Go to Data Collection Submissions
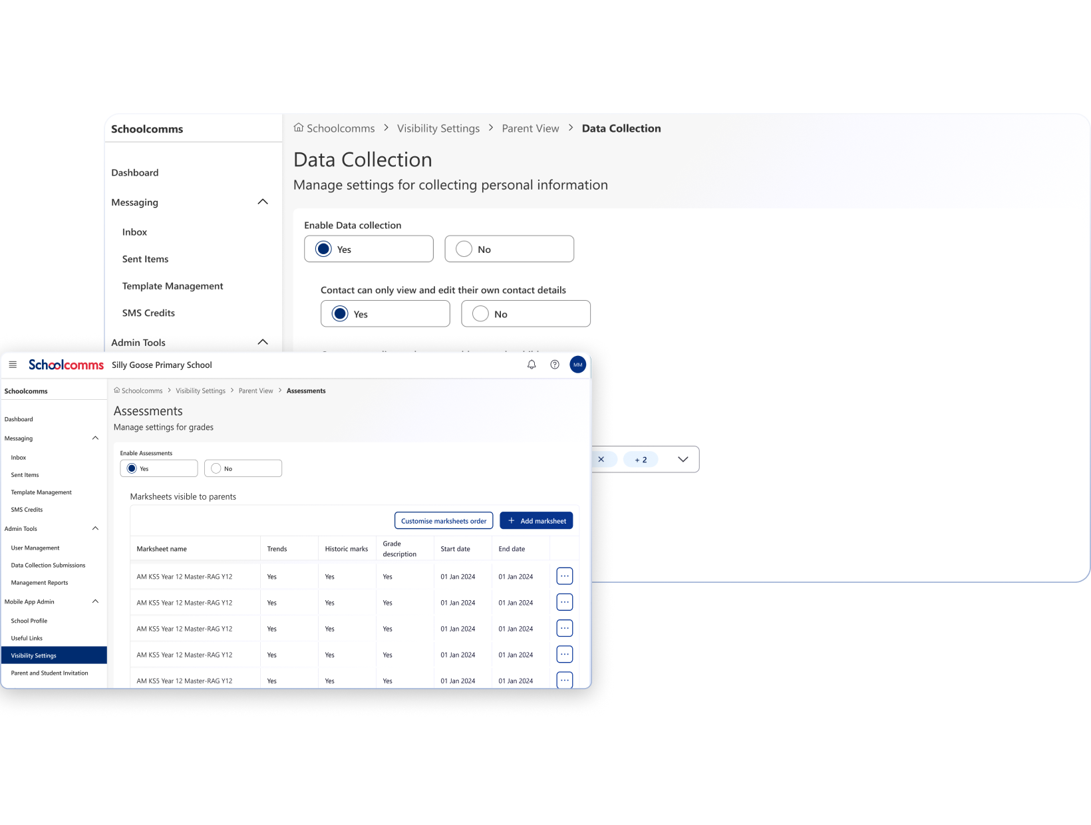The width and height of the screenshot is (1091, 825). click(x=48, y=566)
